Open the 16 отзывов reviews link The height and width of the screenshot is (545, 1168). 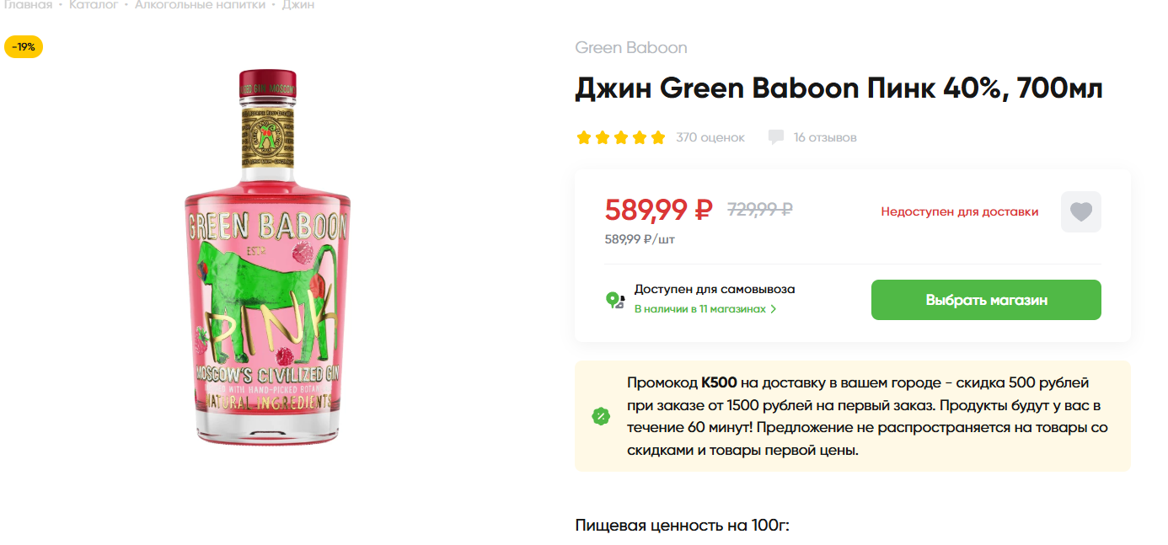click(824, 137)
